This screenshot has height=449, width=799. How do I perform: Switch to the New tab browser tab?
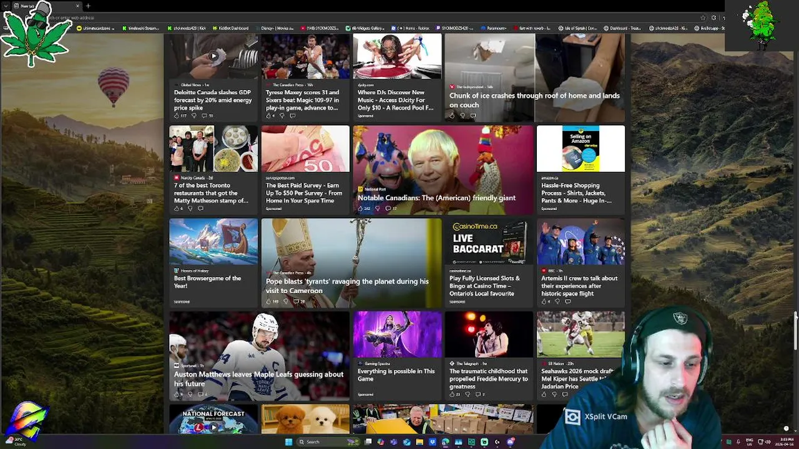(47, 6)
